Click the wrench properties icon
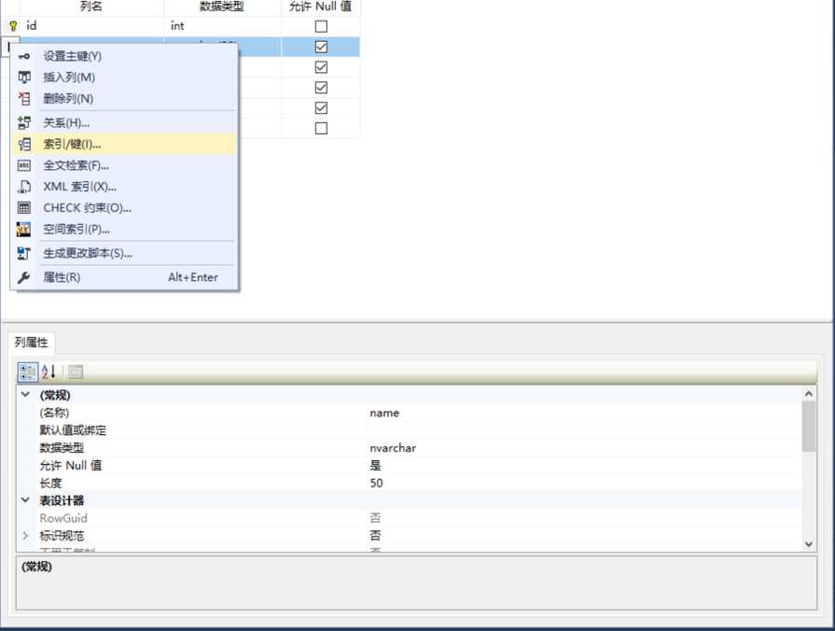 coord(24,277)
